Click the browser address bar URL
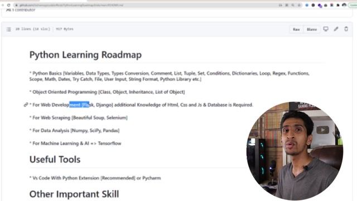This screenshot has width=357, height=201. (71, 5)
